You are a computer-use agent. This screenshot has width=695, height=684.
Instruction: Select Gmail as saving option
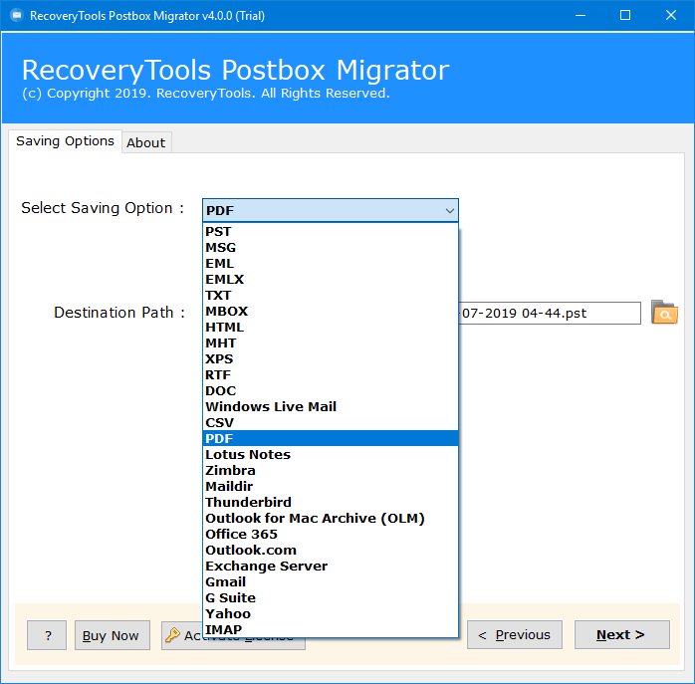pyautogui.click(x=331, y=582)
